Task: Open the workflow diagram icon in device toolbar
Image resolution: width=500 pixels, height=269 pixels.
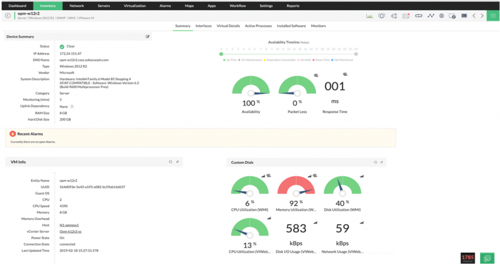Action: coord(394,16)
